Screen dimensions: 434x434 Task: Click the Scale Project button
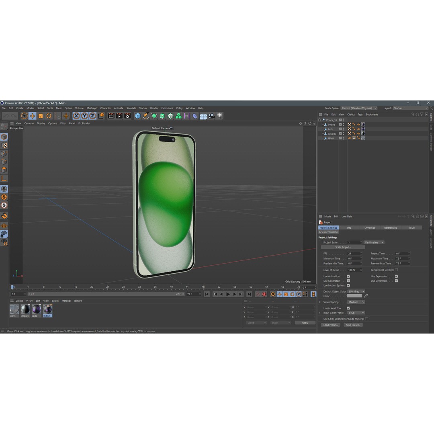344,247
